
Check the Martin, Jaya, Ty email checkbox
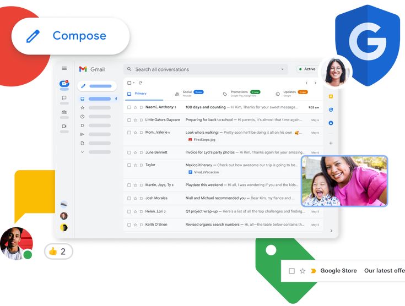click(x=129, y=185)
